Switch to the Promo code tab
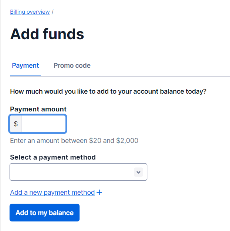 point(72,66)
